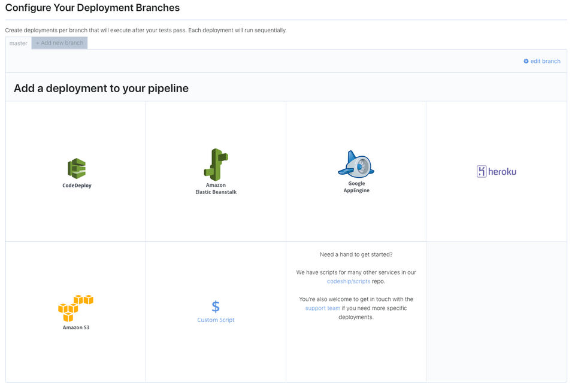Click the CodeDeploy label text

(77, 186)
